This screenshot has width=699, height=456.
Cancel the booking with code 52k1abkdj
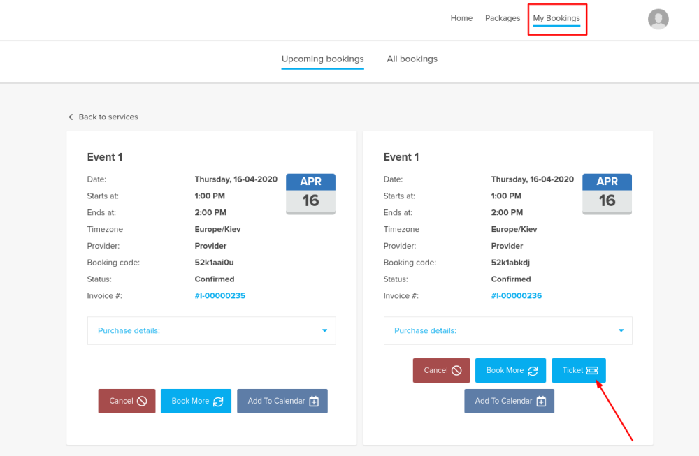pos(441,370)
